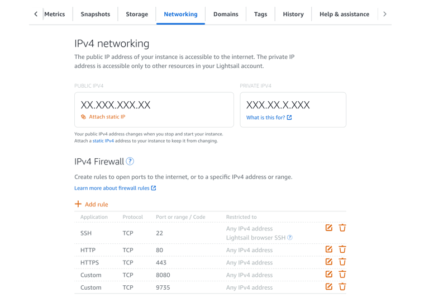Delete the SSH firewall rule
This screenshot has width=429, height=302.
pyautogui.click(x=342, y=228)
